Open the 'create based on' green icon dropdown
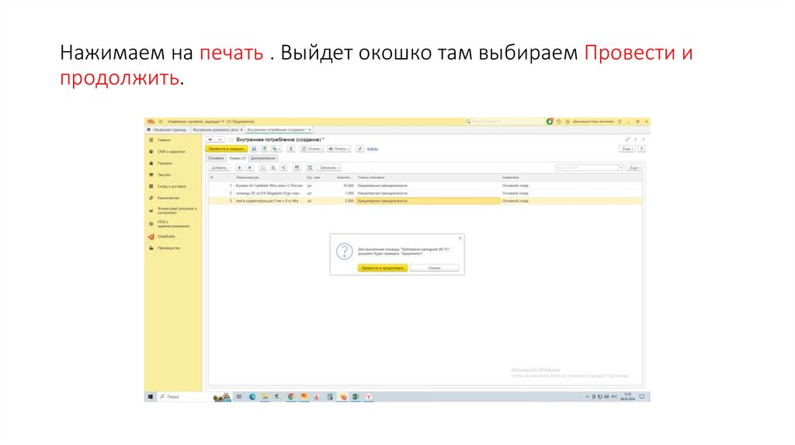795x445 pixels. coord(276,149)
